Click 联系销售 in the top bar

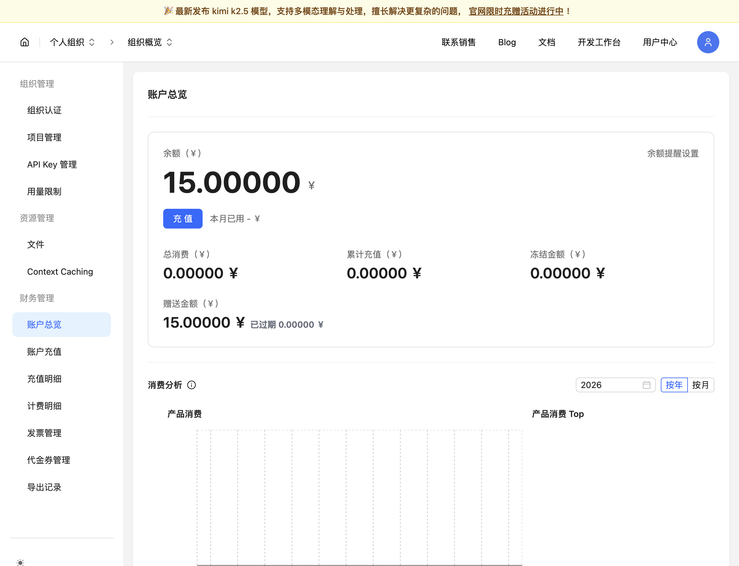(458, 42)
